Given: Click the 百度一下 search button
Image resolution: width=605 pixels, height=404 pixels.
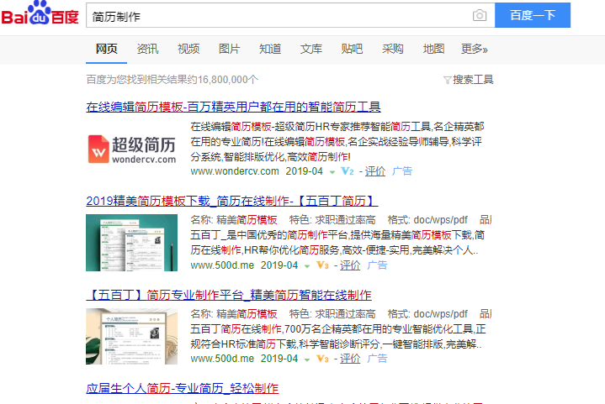Looking at the screenshot, I should [x=533, y=15].
